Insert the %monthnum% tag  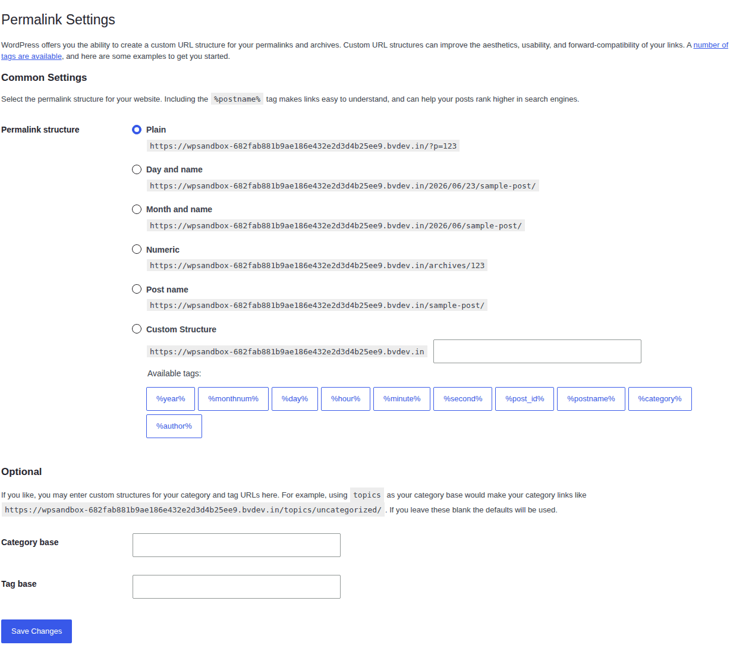[233, 399]
